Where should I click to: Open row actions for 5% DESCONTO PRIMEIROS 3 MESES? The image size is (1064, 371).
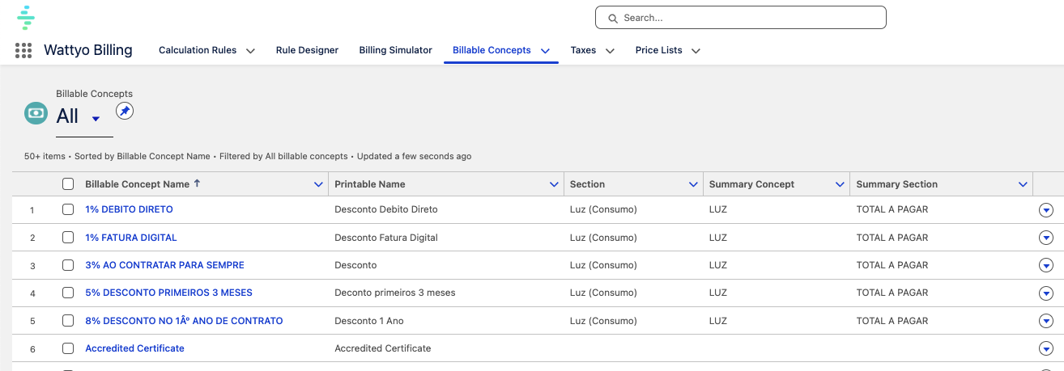tap(1046, 293)
